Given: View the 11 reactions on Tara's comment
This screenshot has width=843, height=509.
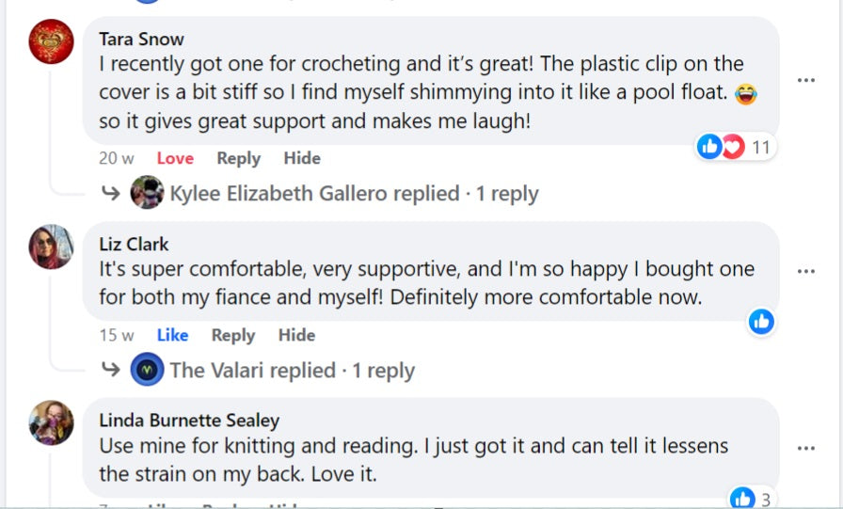Looking at the screenshot, I should pos(735,147).
